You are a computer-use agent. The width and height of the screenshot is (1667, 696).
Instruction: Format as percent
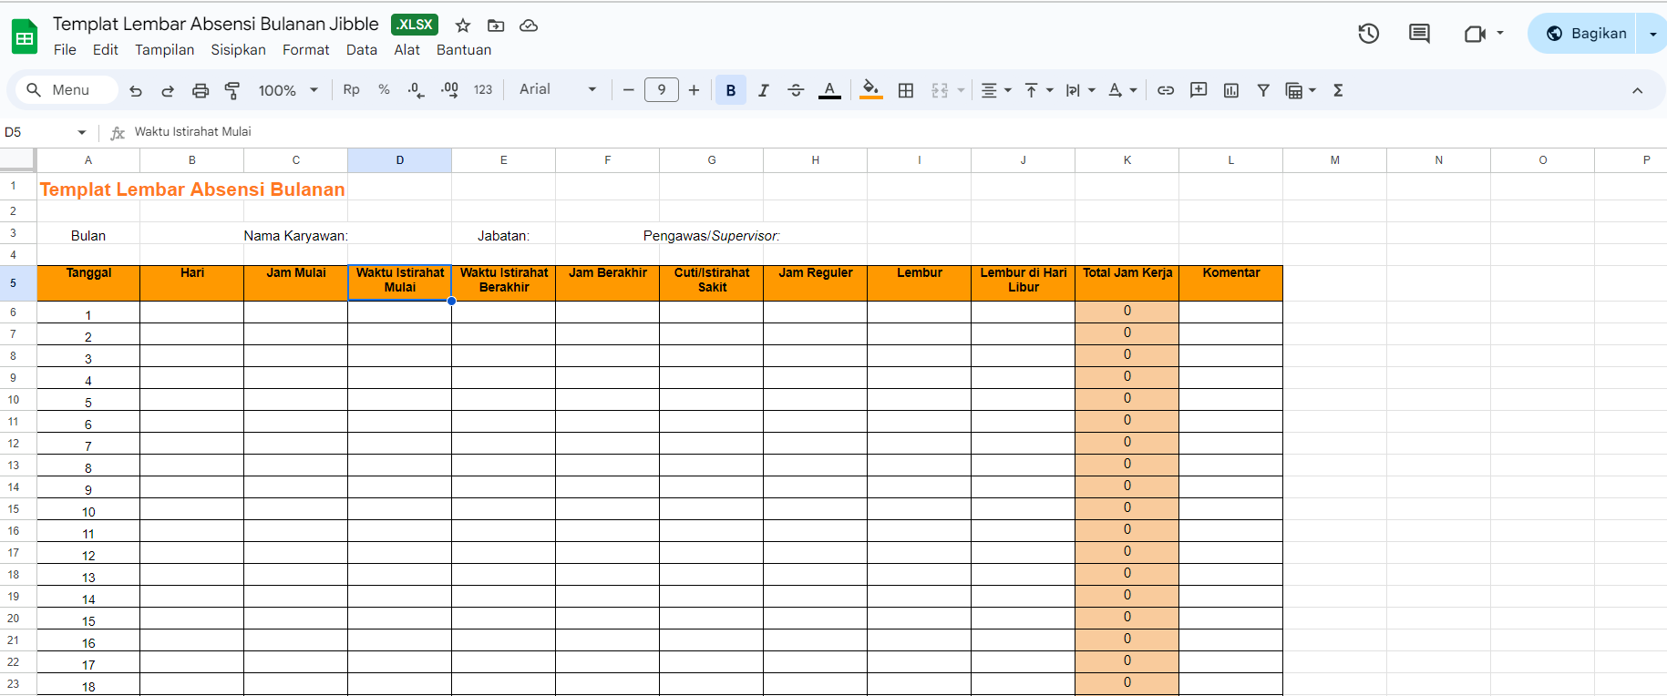click(384, 89)
